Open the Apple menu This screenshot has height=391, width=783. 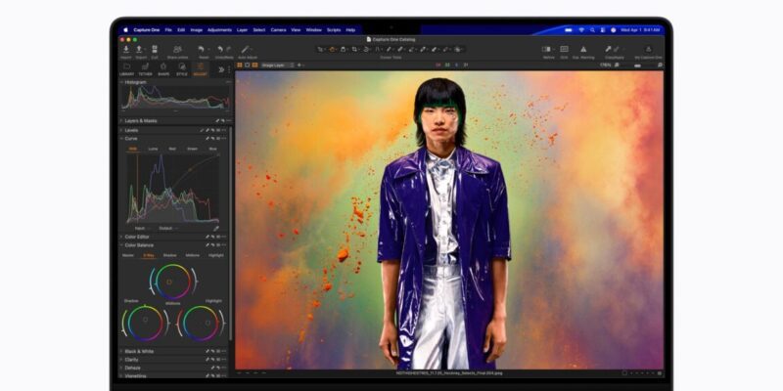pyautogui.click(x=126, y=30)
